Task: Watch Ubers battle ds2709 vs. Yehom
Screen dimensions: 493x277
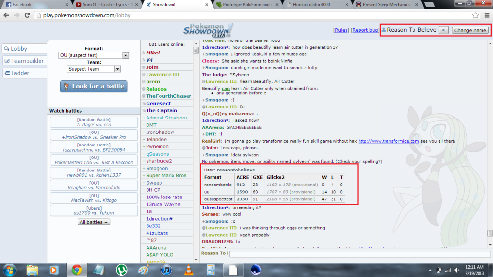Action: click(x=93, y=210)
